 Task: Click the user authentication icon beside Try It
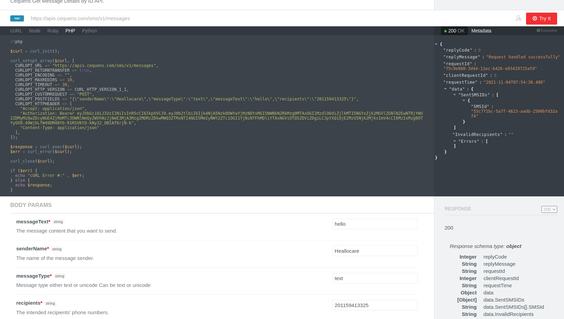pyautogui.click(x=519, y=18)
